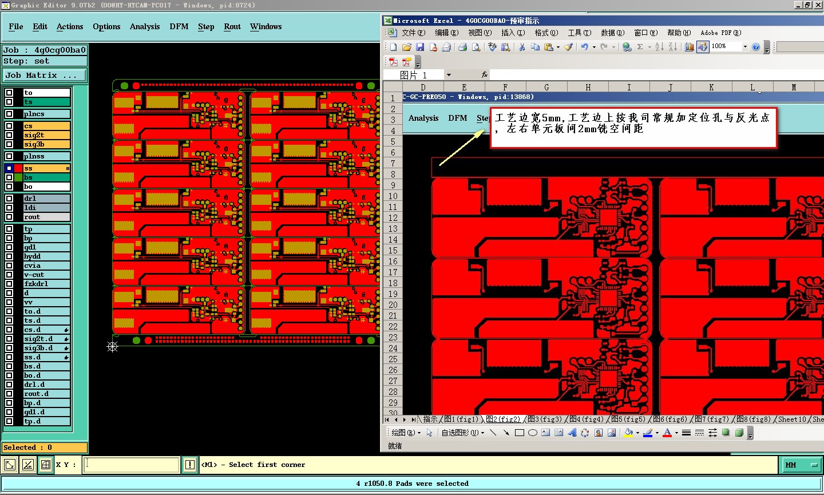This screenshot has height=495, width=824.
Task: Click the Select Objects pointer icon
Action: pos(430,433)
